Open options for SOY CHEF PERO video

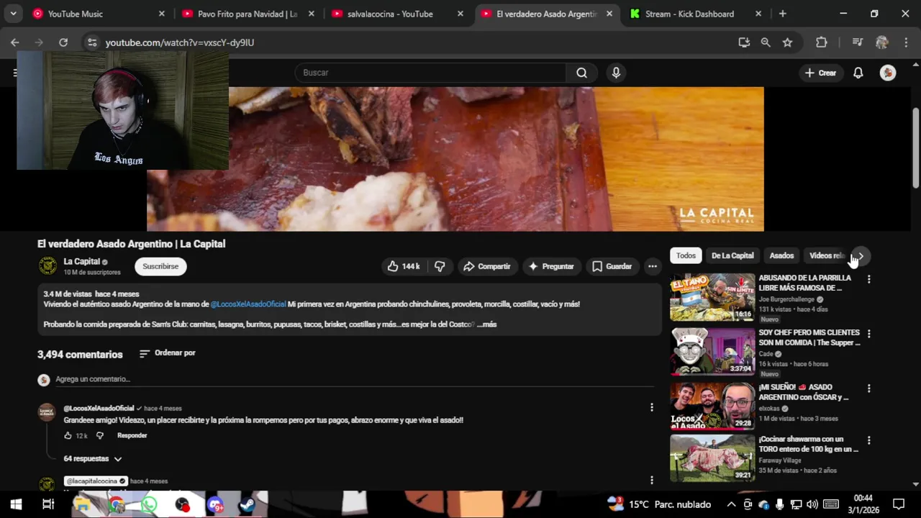point(868,334)
